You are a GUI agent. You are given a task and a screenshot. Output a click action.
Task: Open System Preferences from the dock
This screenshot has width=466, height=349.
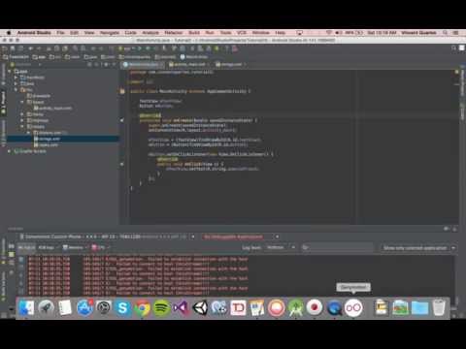tap(104, 307)
